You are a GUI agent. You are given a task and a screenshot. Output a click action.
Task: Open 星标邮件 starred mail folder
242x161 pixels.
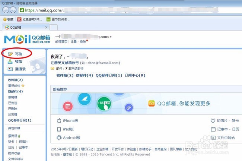pyautogui.click(x=14, y=86)
